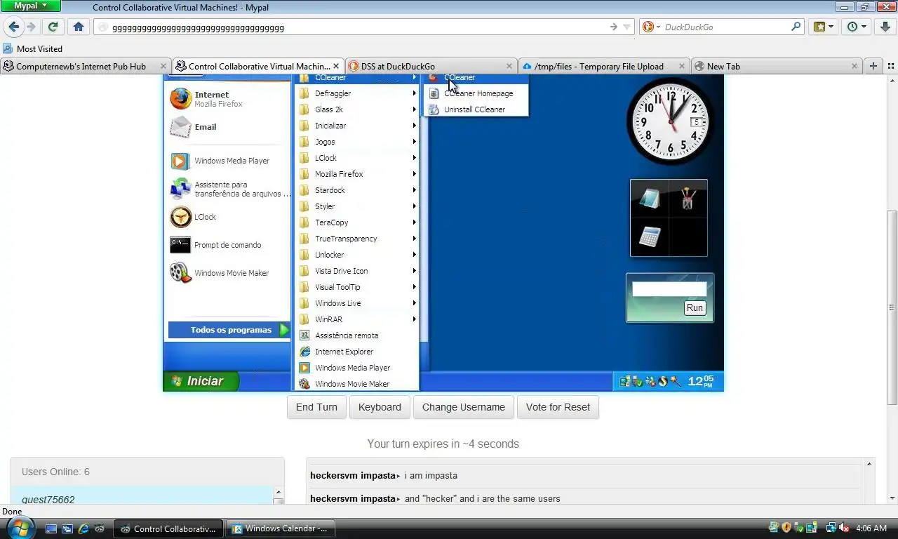Open a new tab with plus button

(873, 66)
